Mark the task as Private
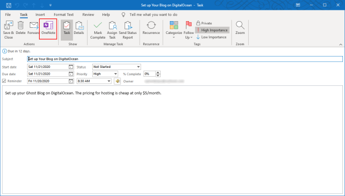 pyautogui.click(x=204, y=23)
